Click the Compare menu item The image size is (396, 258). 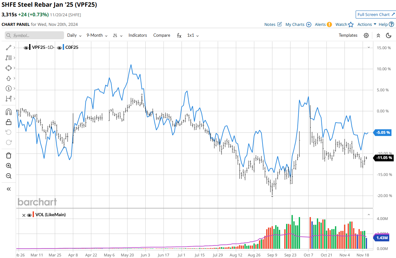[162, 35]
